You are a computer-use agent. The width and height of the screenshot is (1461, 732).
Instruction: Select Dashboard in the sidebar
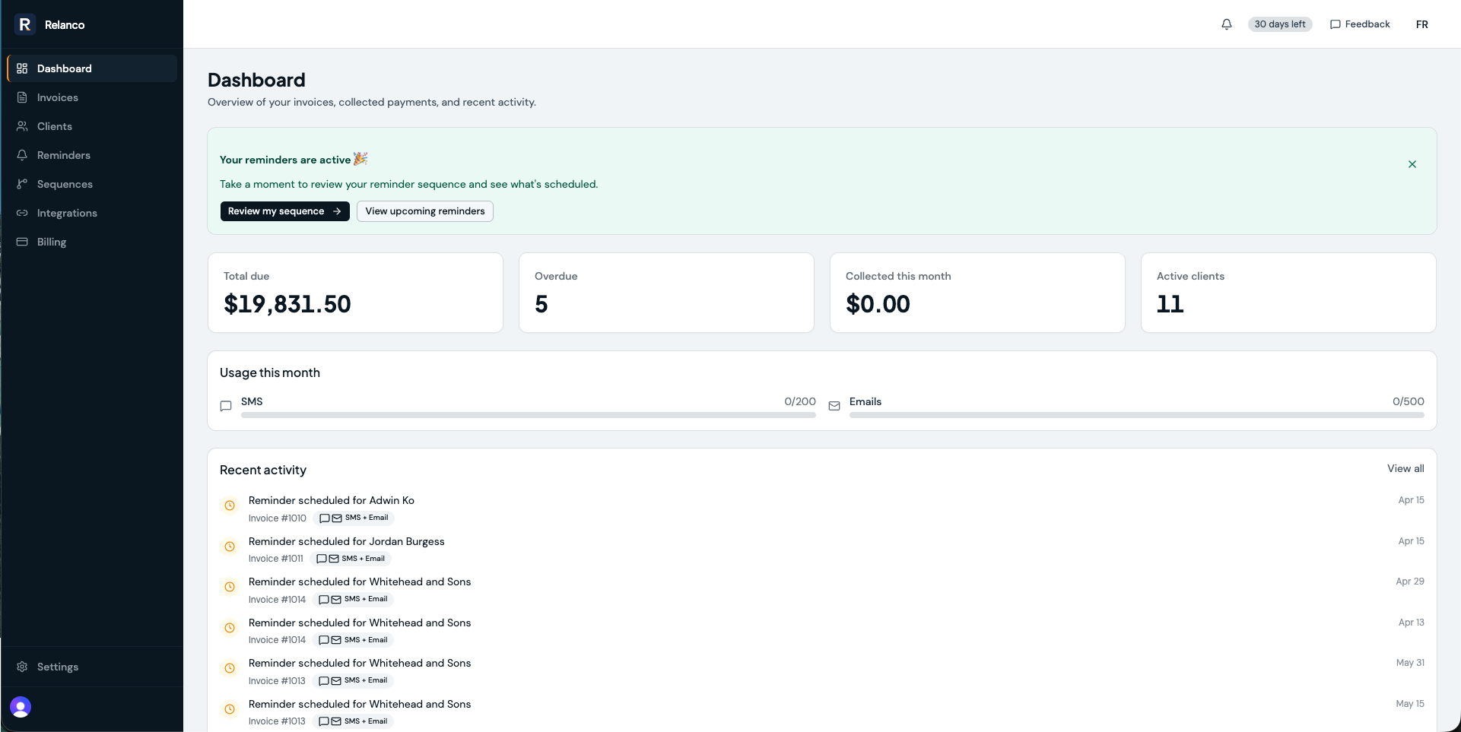point(65,68)
